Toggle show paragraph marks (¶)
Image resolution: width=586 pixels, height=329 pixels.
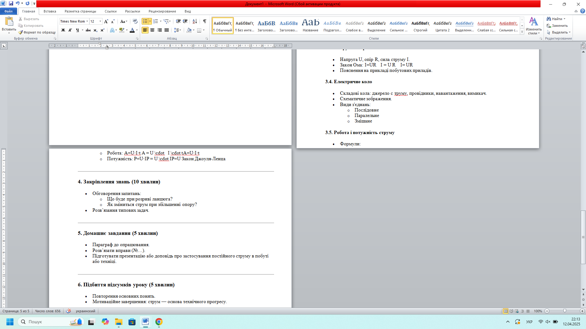(205, 21)
